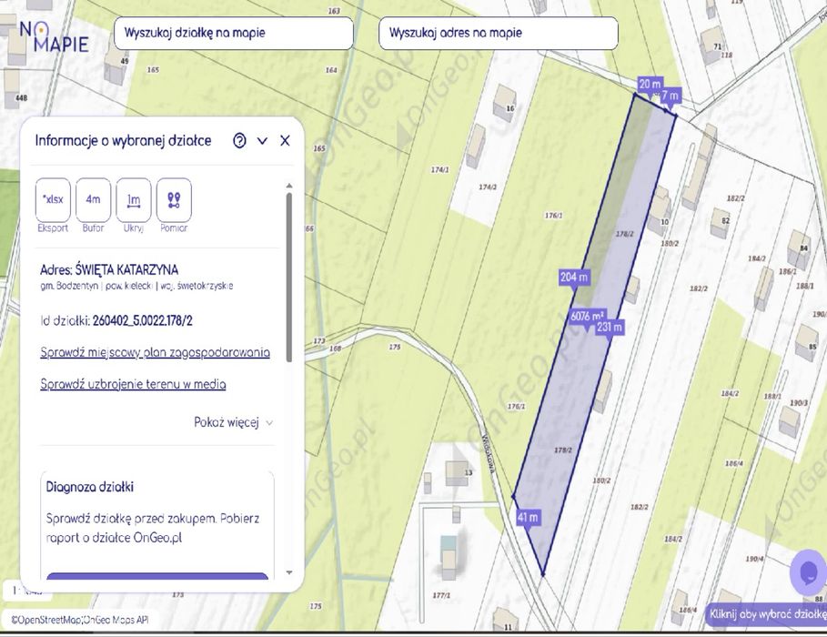Activate the 4m Bufor tool
827x637 pixels.
click(94, 200)
